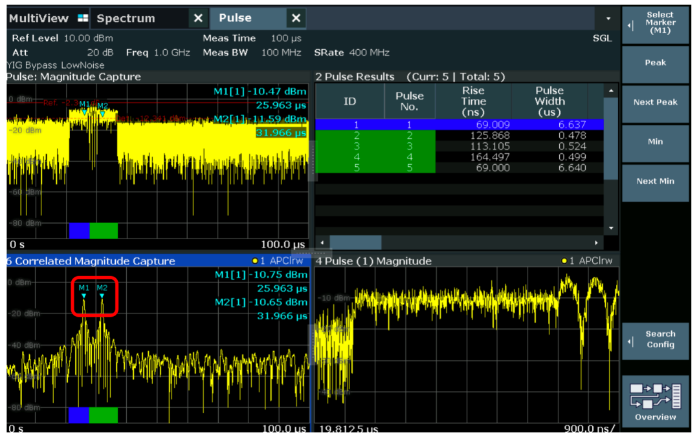The image size is (699, 439).
Task: Open Select Marker (M1) submenu
Action: coord(655,26)
